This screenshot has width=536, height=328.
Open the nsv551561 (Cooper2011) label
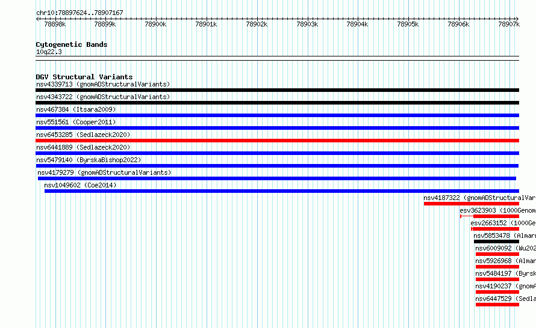click(x=76, y=122)
